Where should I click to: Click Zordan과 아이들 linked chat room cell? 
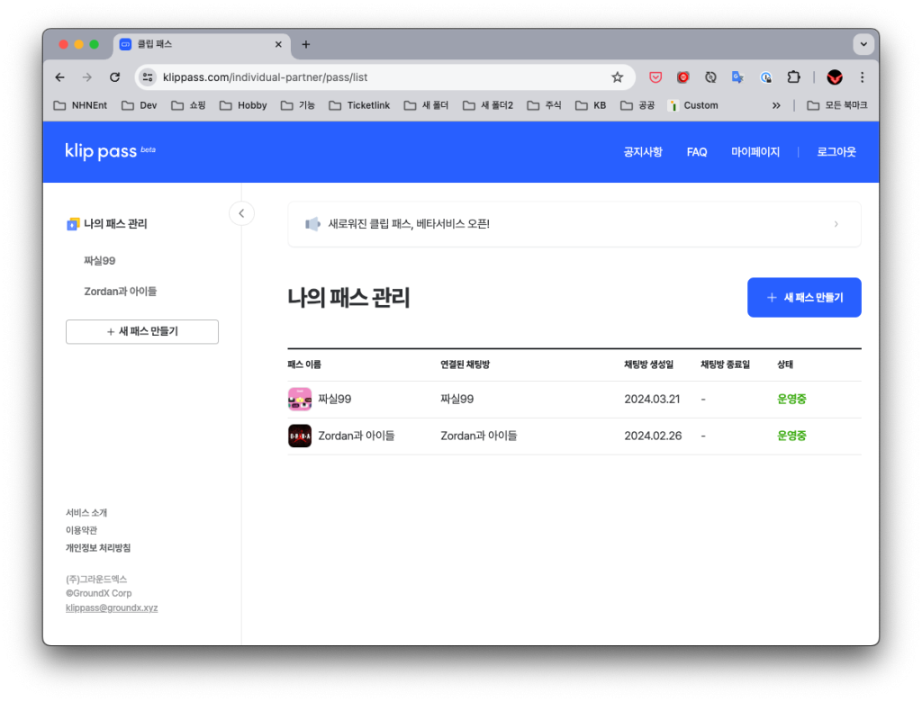click(479, 436)
